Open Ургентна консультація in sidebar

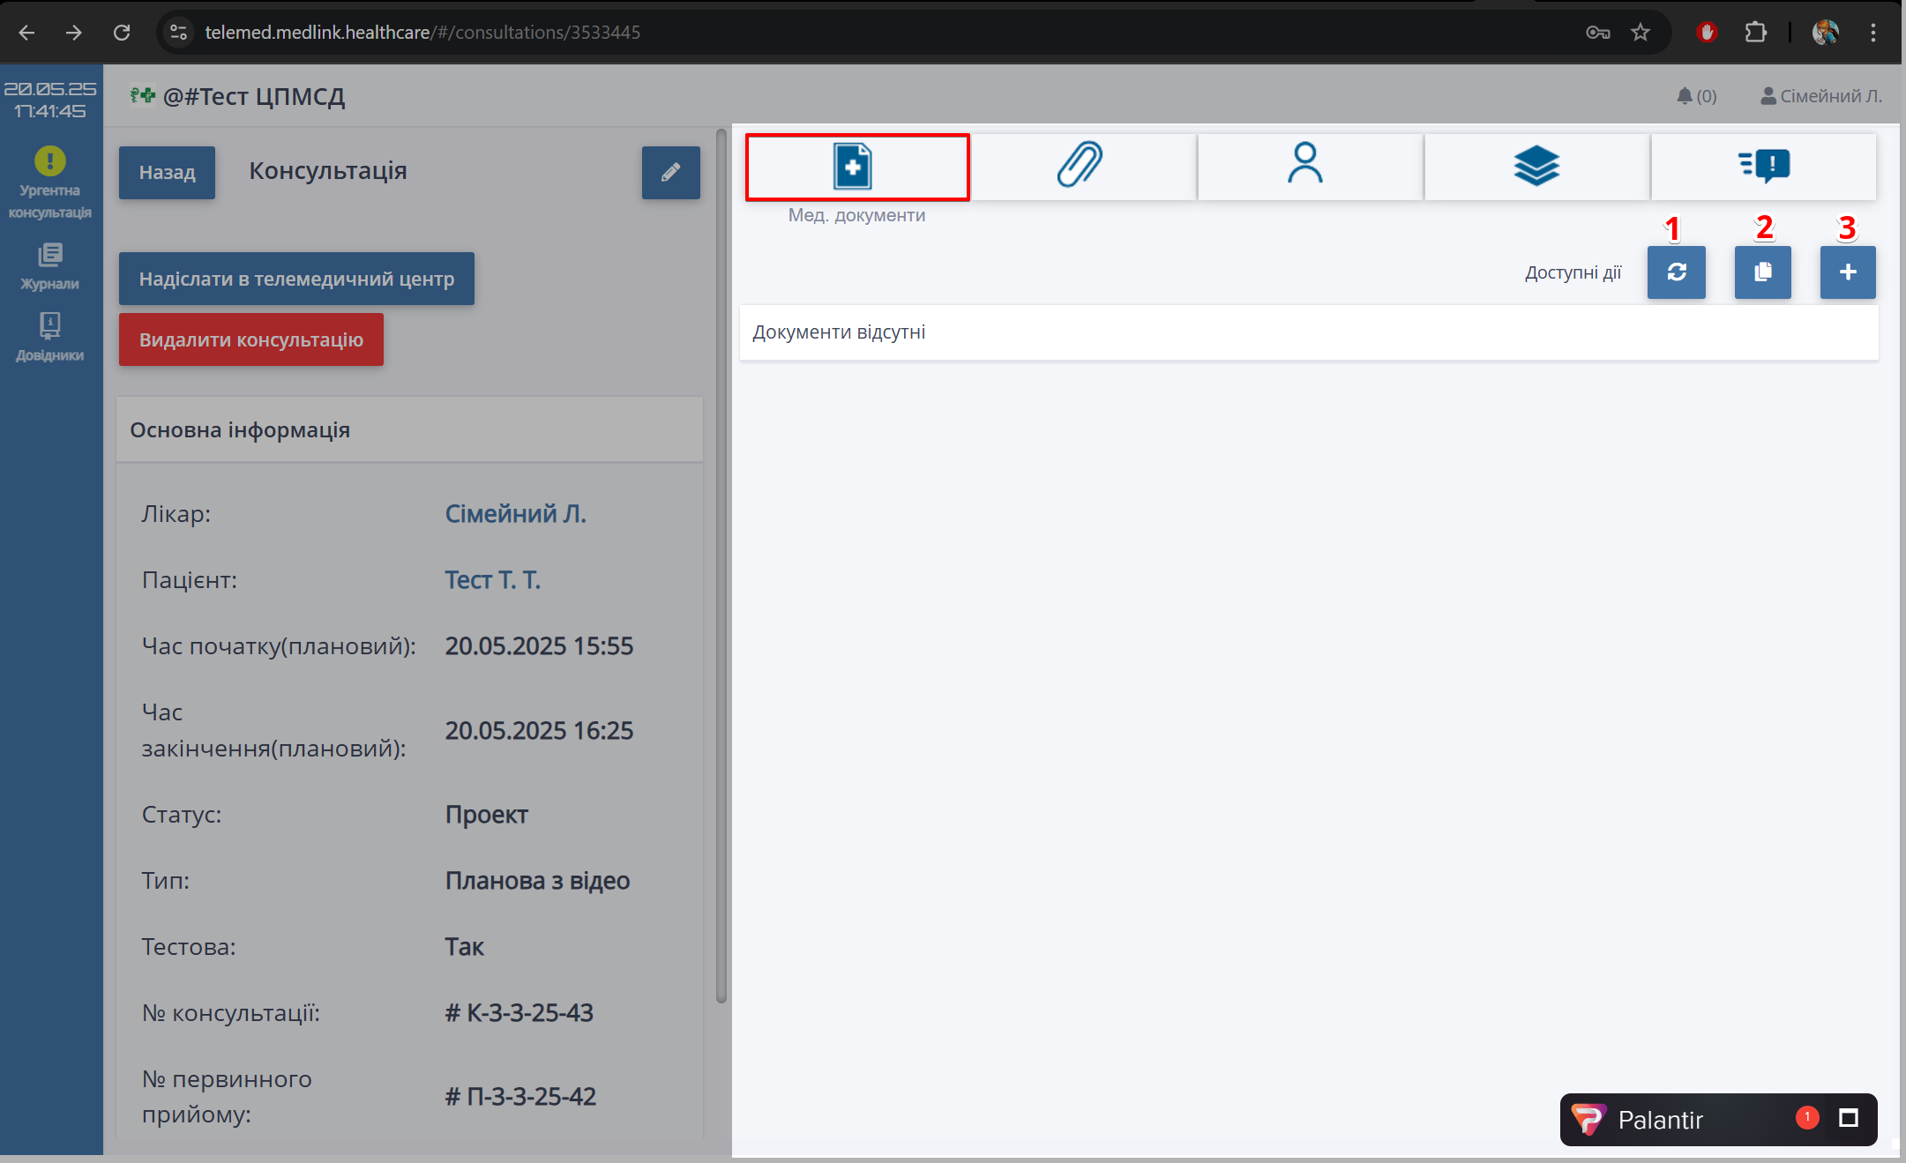(50, 183)
